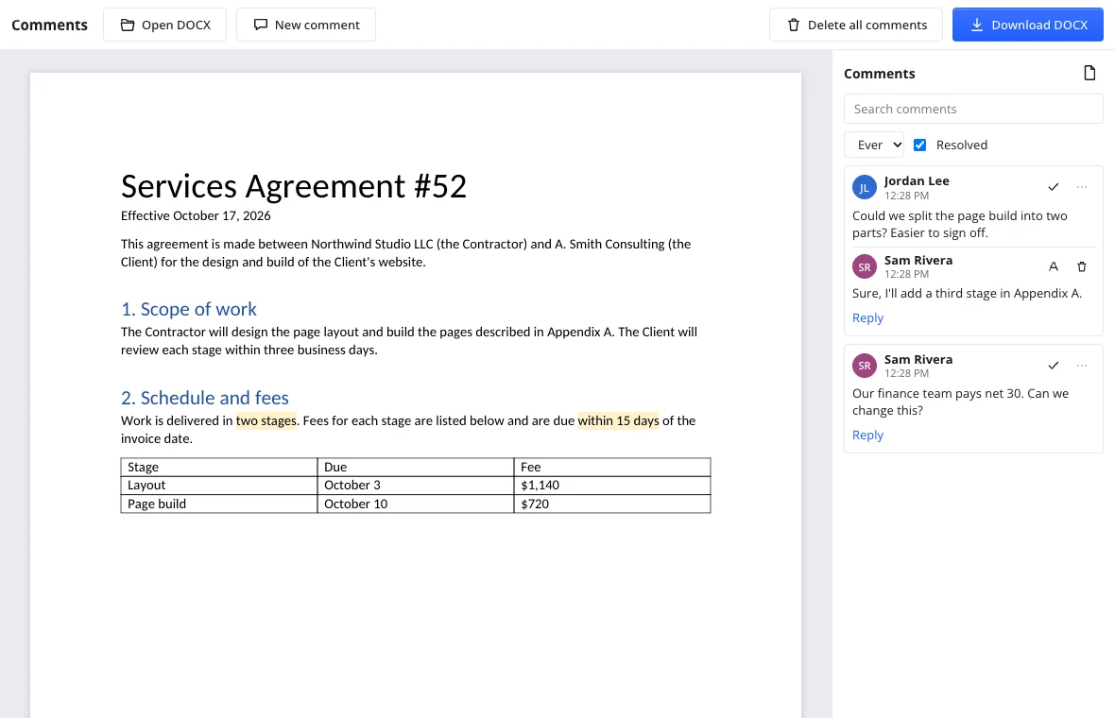Screen dimensions: 1115x718
Task: Click the 'Fee' table header cell
Action: point(612,467)
